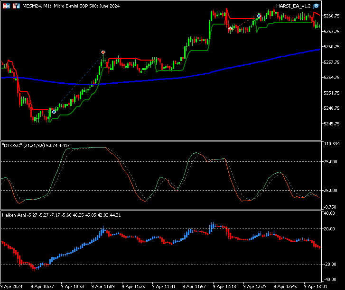This screenshot has height=290, width=345.
Task: Select the 9 Apr 13:01 time label
Action: click(316, 287)
